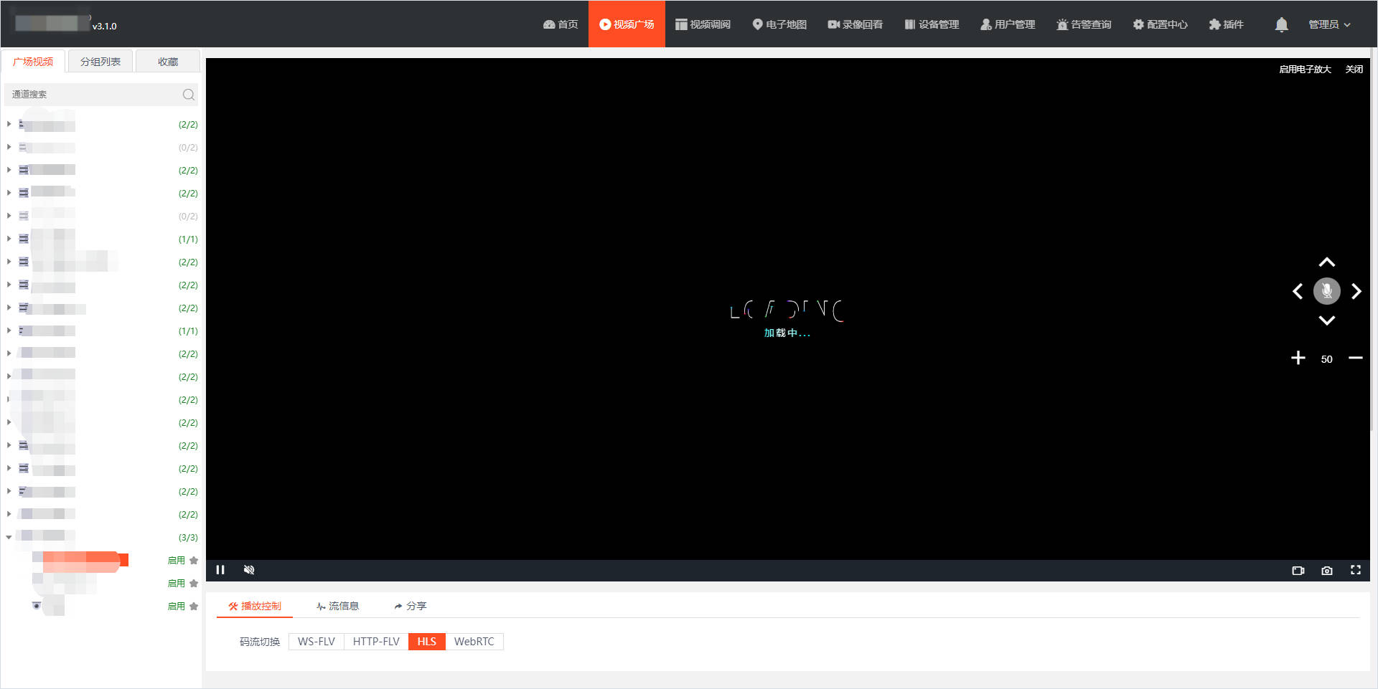
Task: Open the 分享 share tab
Action: pos(410,607)
